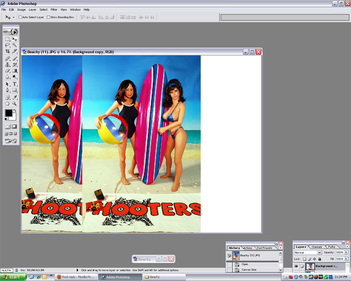Open the Opacity slider arrow
Screen dimensions: 351x281
[346, 252]
